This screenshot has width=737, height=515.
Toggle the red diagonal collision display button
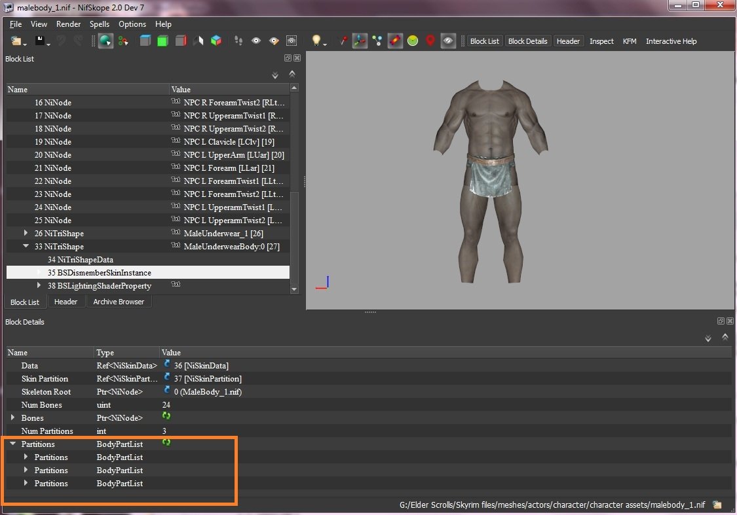395,41
